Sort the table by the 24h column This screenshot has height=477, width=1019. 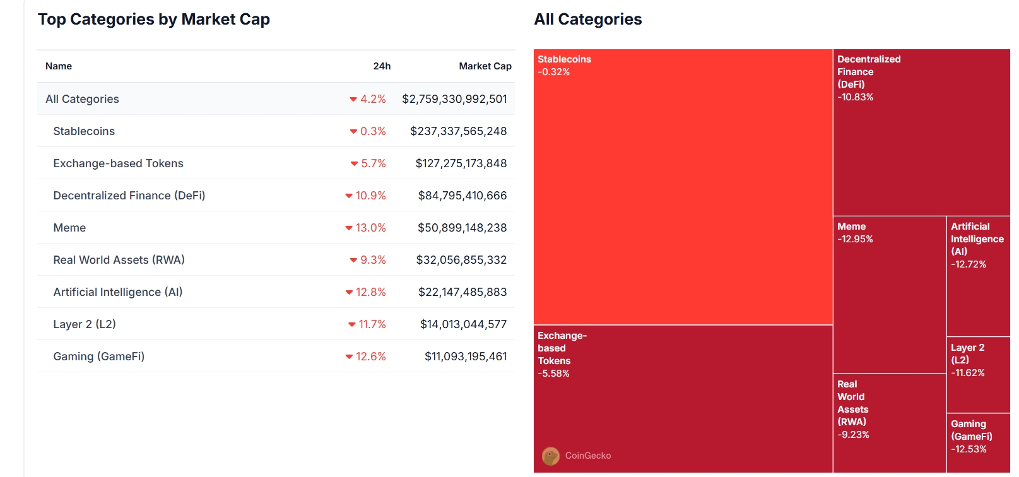(381, 66)
